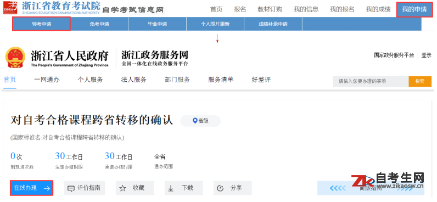Focus the 请输入您要办理的事项 search field
This screenshot has height=202, width=437.
[x=371, y=81]
